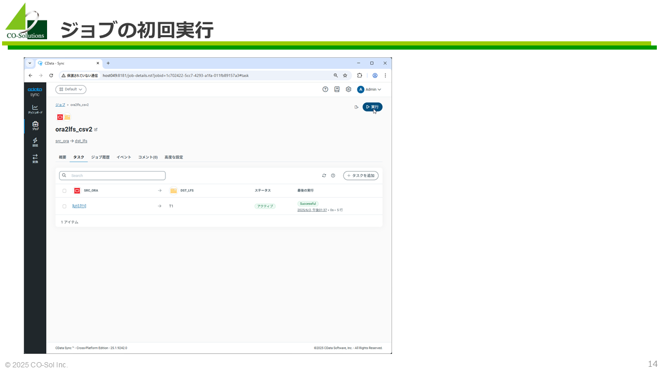Edit job name pencil icon
Screen dimensions: 662x372
(96, 130)
